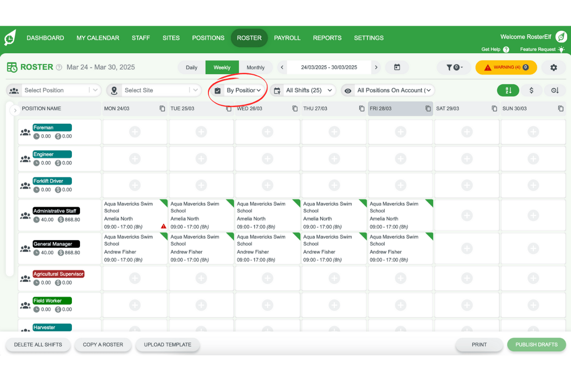Open the calendar date picker icon
571x381 pixels.
(x=397, y=68)
